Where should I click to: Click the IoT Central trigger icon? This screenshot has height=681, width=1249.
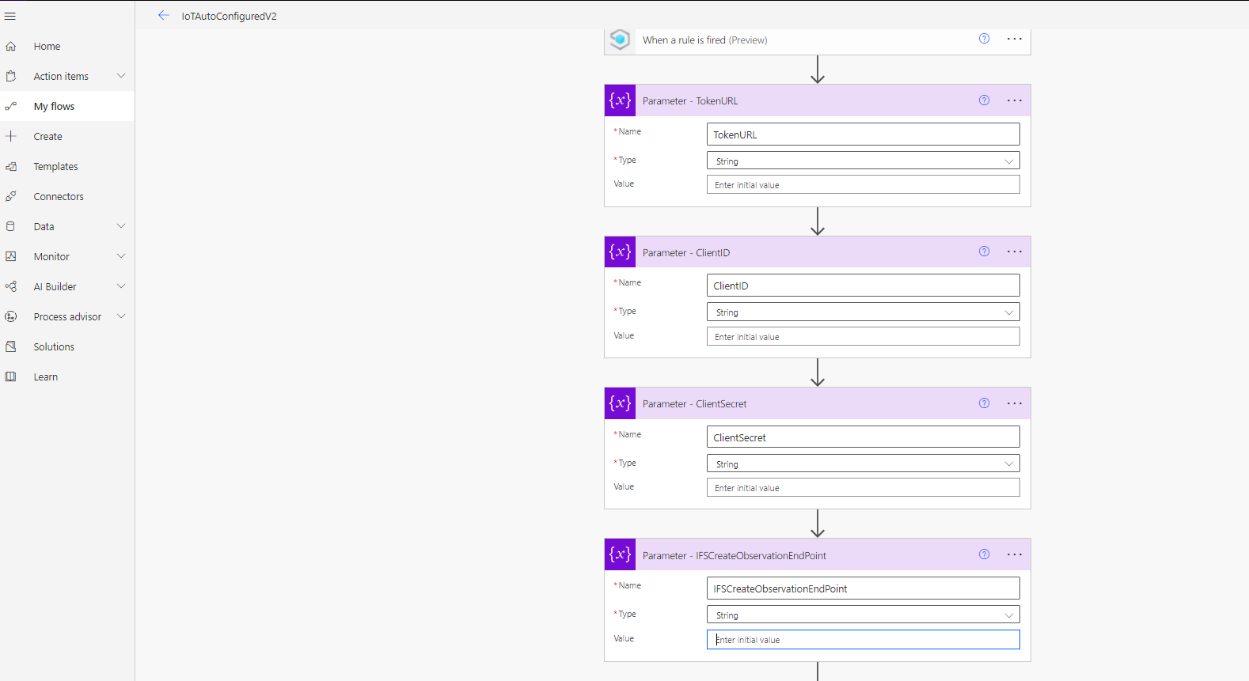coord(620,40)
